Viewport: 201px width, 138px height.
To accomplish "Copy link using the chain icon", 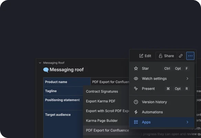I will tap(181, 56).
